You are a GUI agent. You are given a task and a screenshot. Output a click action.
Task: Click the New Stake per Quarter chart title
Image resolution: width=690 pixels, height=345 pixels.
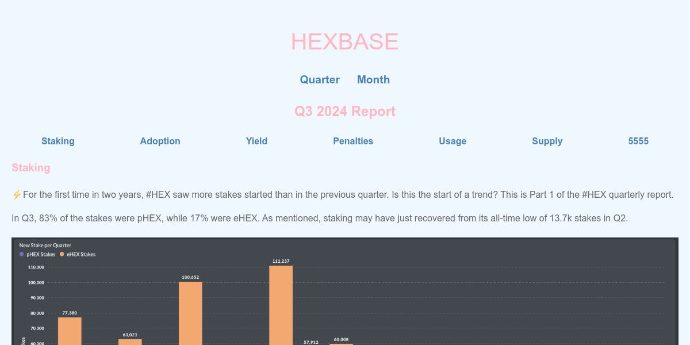45,246
